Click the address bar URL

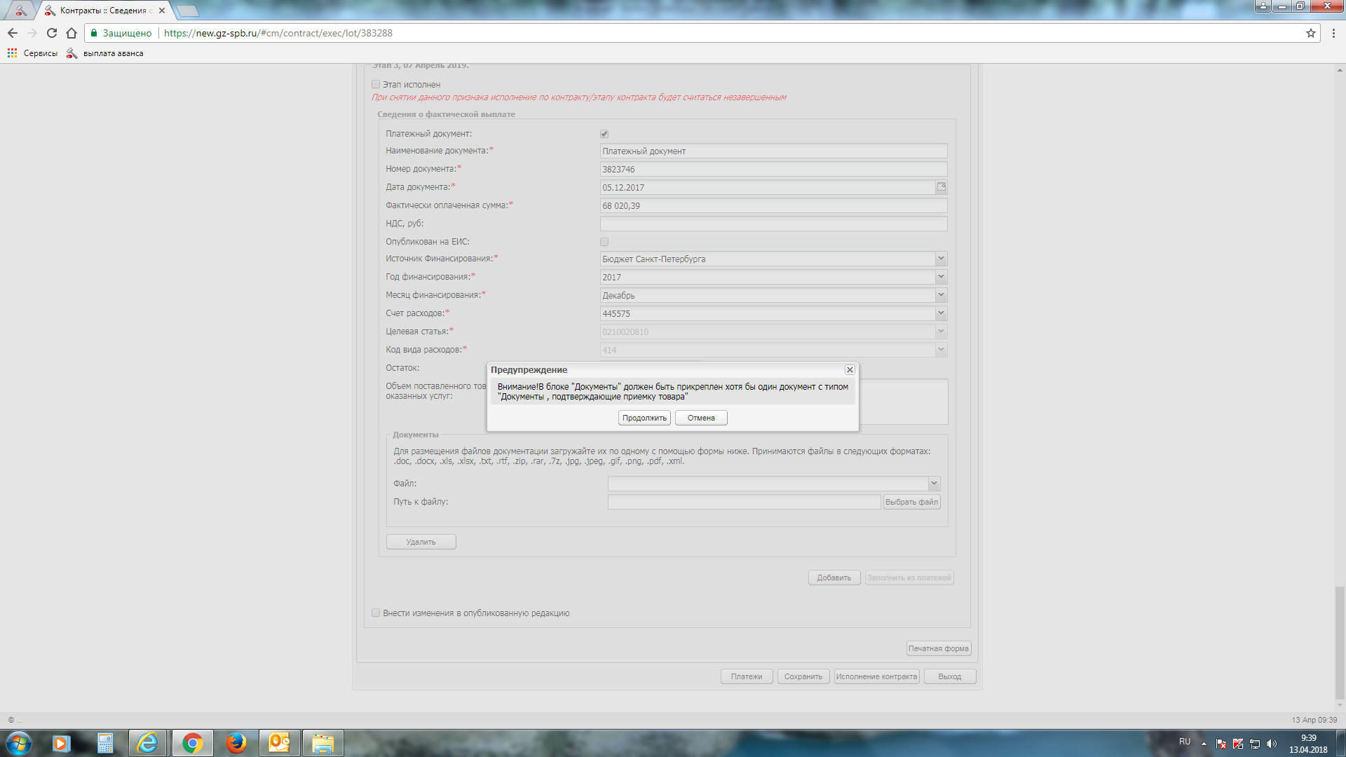click(x=278, y=33)
